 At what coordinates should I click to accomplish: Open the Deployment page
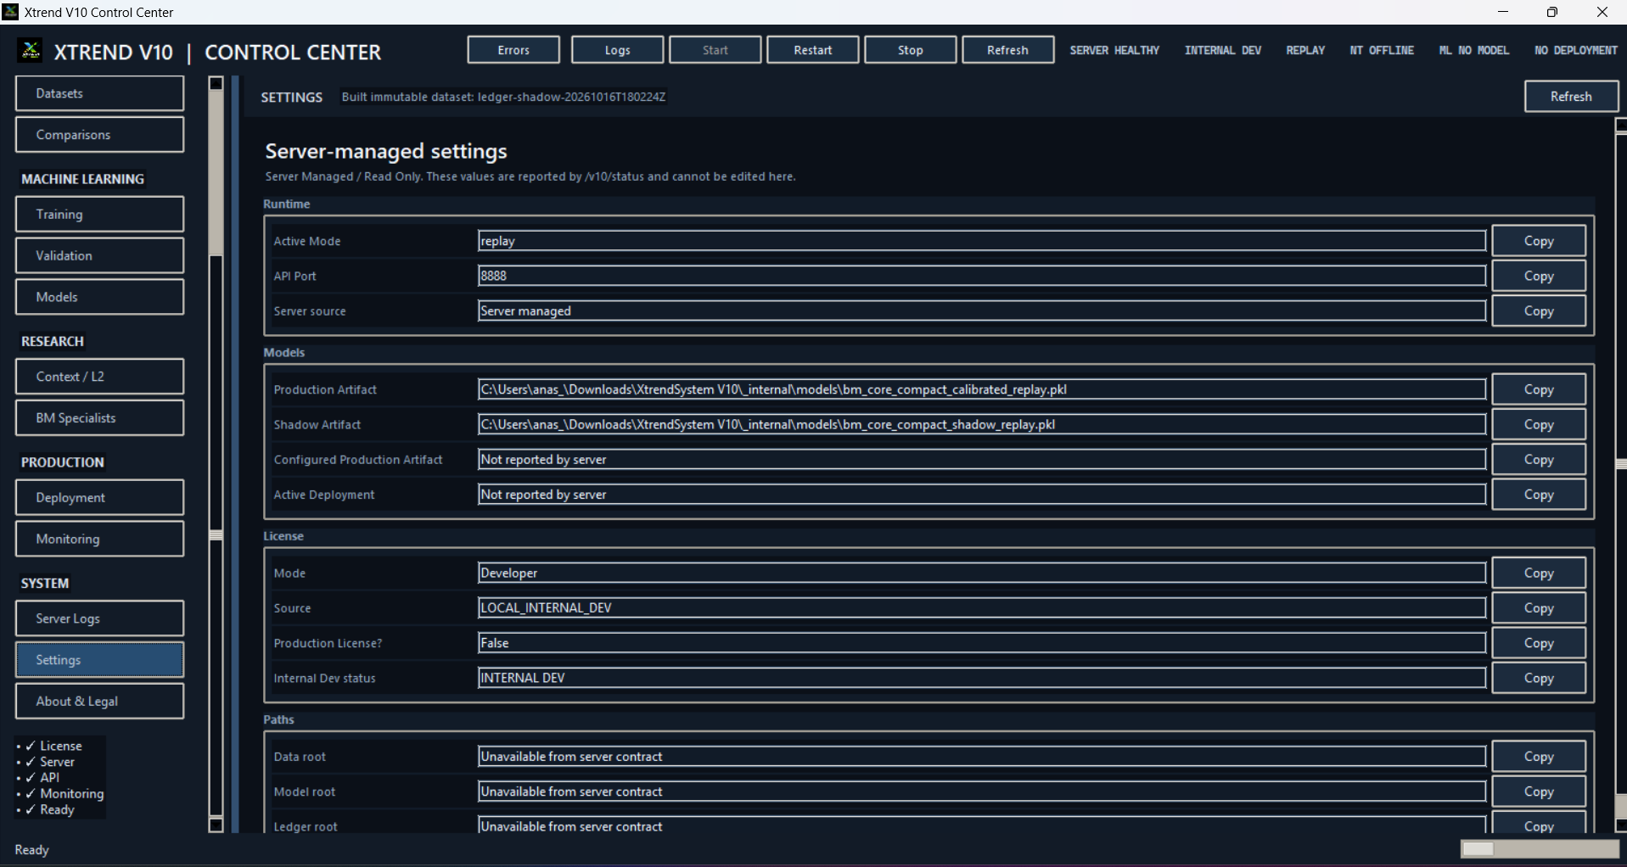(x=99, y=498)
